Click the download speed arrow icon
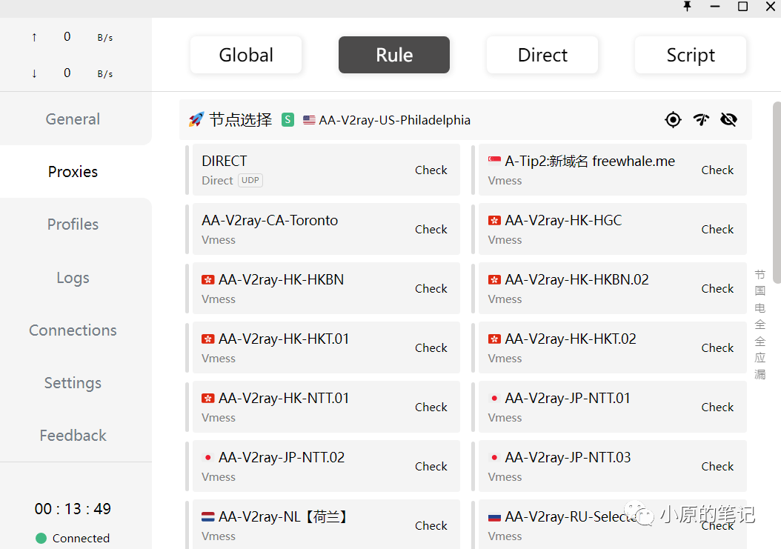This screenshot has height=549, width=781. 34,73
